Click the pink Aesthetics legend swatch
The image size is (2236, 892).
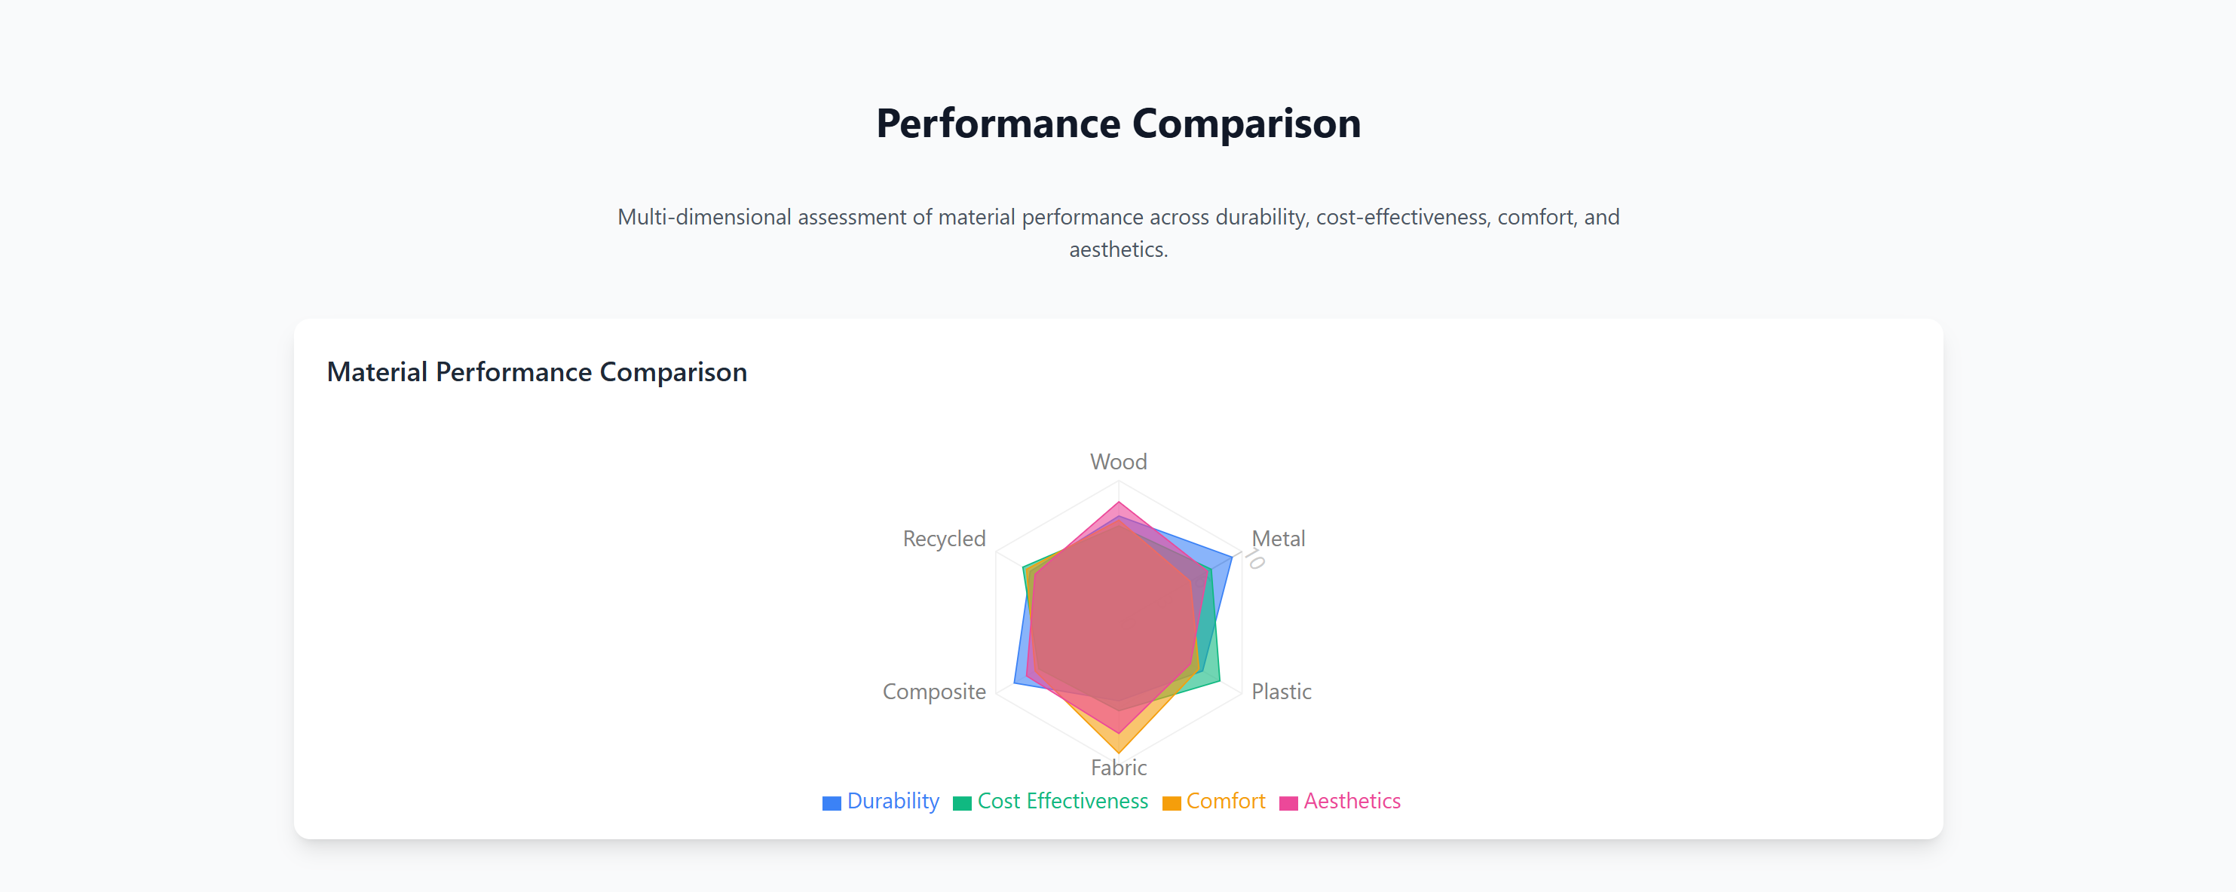(1288, 802)
